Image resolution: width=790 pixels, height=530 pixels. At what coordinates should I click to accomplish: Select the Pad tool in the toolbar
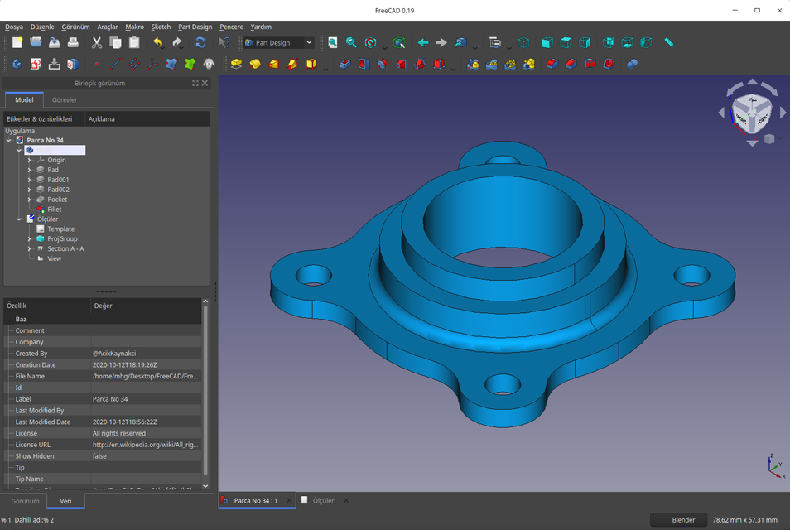pos(236,63)
